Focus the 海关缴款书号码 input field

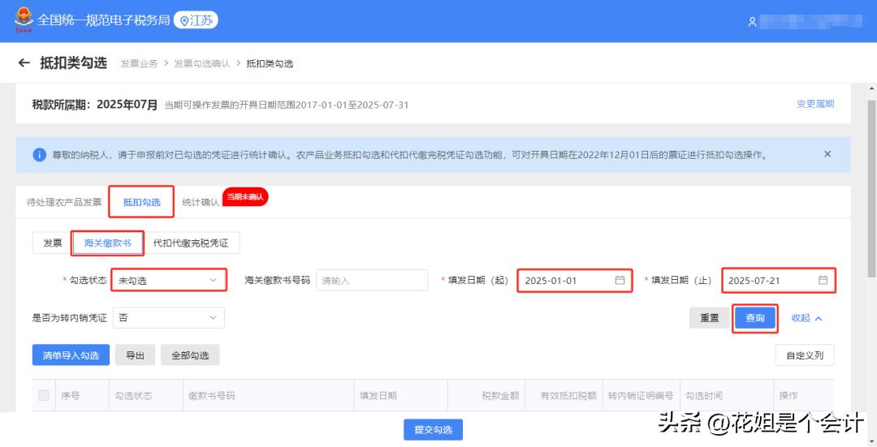pyautogui.click(x=372, y=281)
